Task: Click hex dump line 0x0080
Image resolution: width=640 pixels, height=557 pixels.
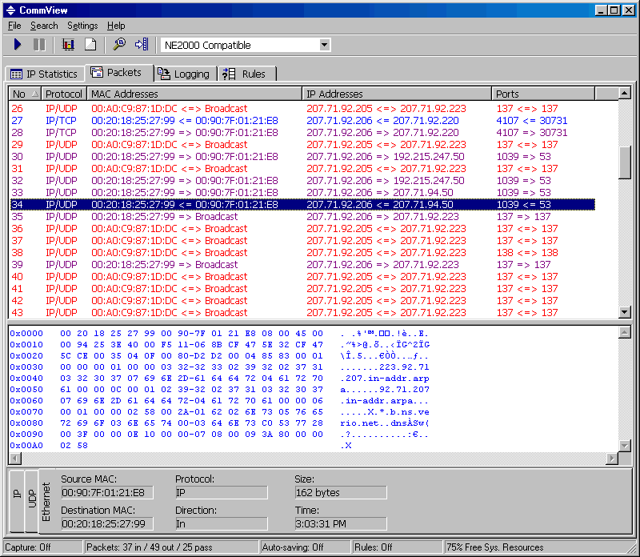Action: [219, 423]
